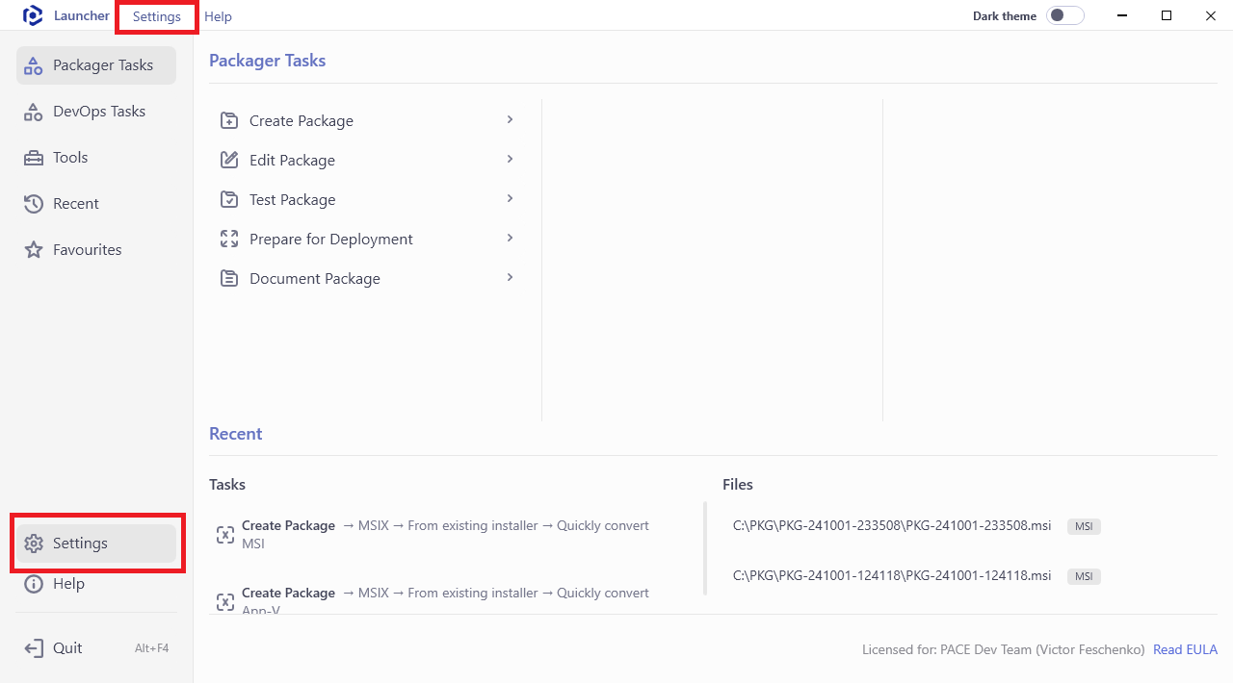Open the Help menu in top bar
Viewport: 1233px width, 683px height.
(x=218, y=16)
